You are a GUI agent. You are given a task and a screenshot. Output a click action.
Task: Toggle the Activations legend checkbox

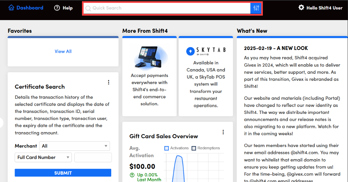point(167,148)
